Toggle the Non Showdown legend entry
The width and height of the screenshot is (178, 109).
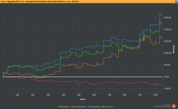pyautogui.click(x=78, y=107)
